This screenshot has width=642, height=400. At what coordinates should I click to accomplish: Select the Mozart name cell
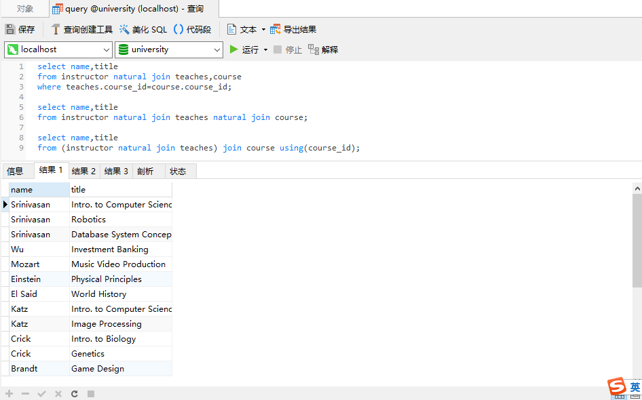(39, 264)
